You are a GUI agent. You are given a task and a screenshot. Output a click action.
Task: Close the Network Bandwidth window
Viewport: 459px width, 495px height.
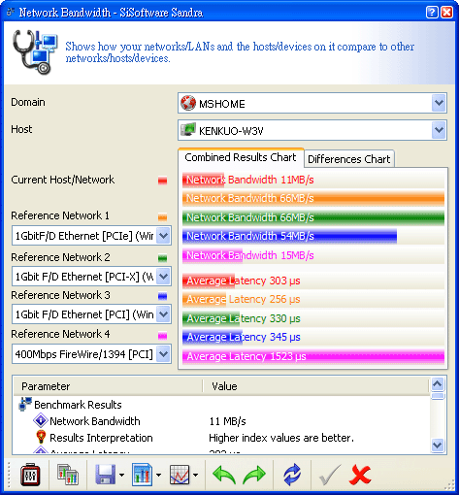click(446, 13)
